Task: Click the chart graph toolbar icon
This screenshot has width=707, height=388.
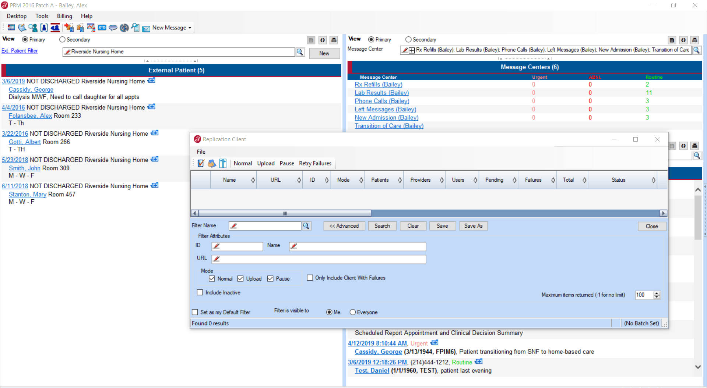Action: [91, 28]
